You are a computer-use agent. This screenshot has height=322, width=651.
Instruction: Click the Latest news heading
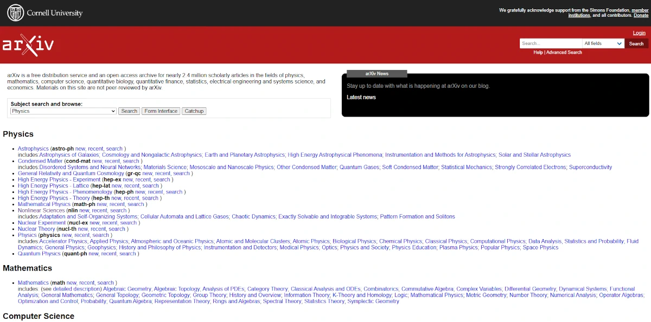(x=361, y=98)
